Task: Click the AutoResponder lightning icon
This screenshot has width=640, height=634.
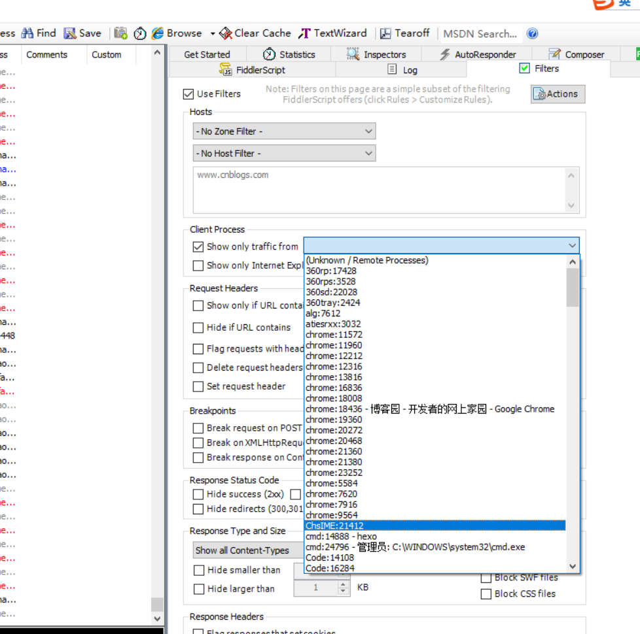Action: tap(445, 54)
